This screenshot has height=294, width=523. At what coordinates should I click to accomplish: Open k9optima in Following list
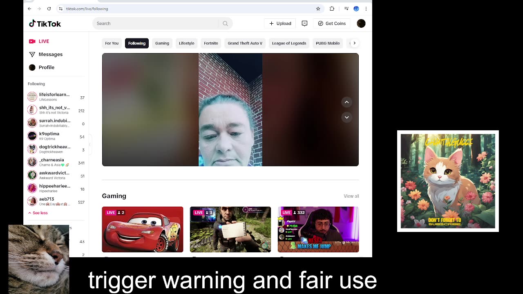[56, 136]
